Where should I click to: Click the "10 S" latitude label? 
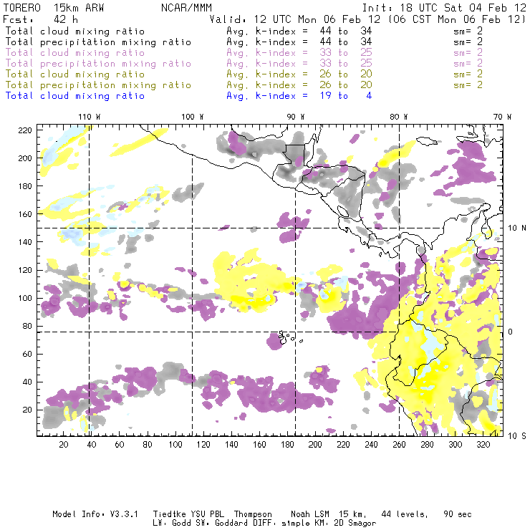(517, 436)
